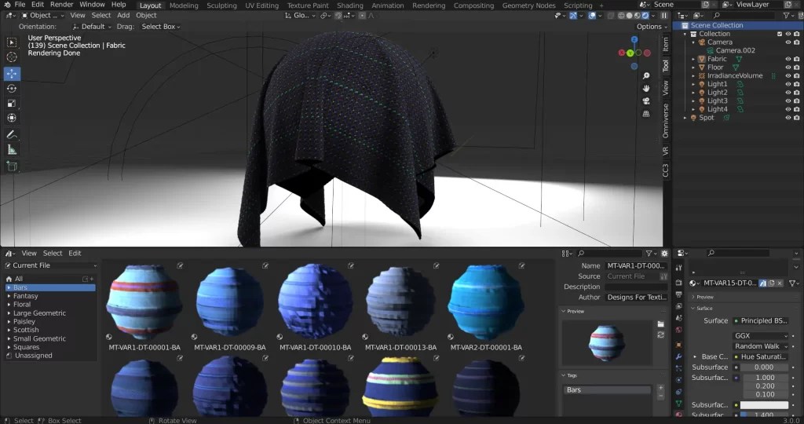804x424 pixels.
Task: Enable wireframe viewport shading mode
Action: (622, 16)
